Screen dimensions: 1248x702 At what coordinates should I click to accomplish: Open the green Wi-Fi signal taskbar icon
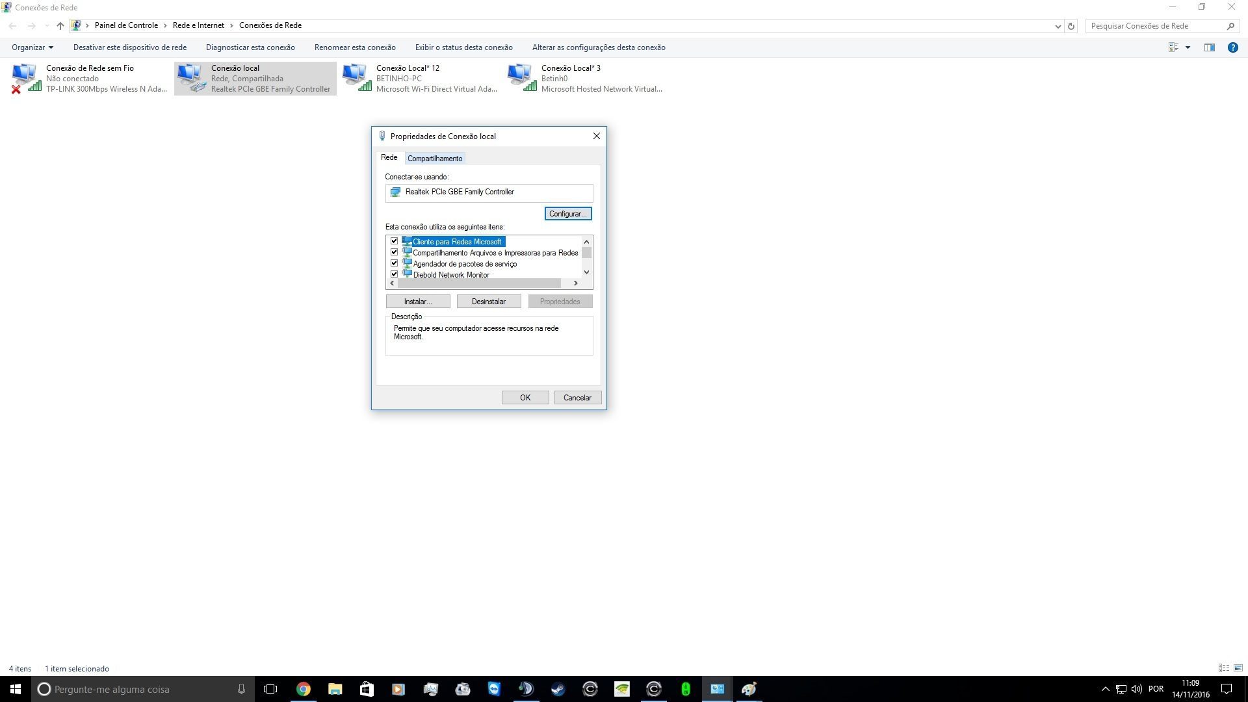tap(621, 689)
